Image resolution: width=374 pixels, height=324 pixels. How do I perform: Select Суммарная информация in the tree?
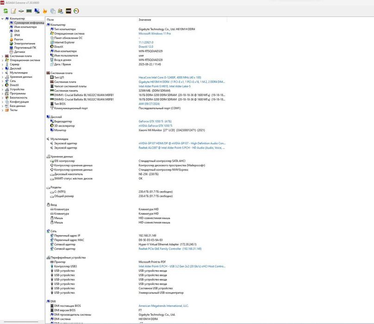29,23
